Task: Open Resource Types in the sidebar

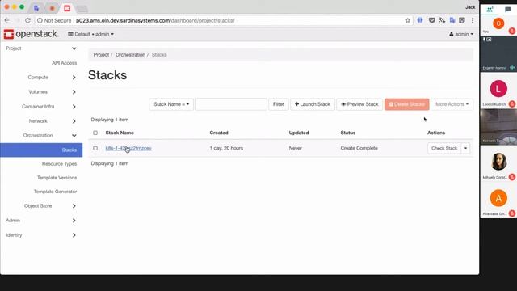Action: 59,163
